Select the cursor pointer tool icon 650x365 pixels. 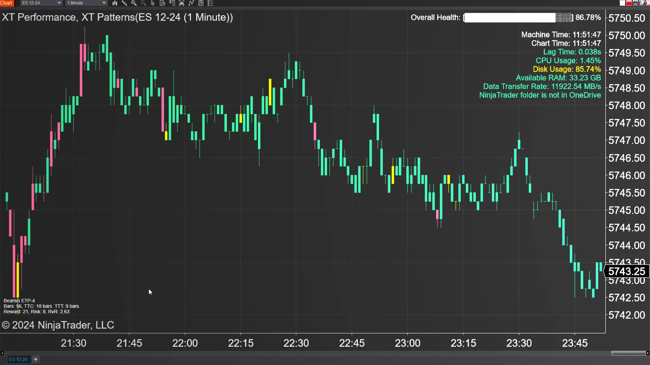click(x=153, y=3)
